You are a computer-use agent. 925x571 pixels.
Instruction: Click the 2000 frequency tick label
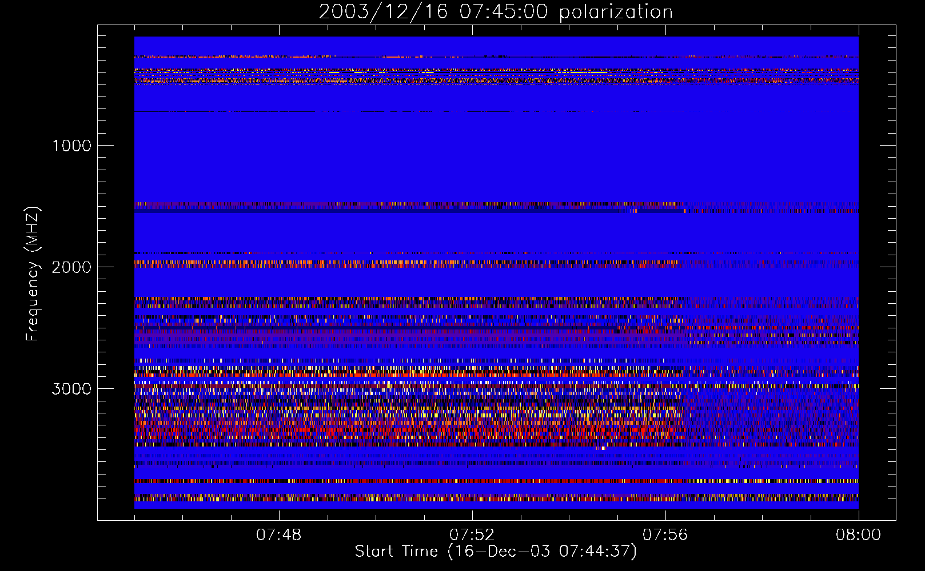[x=71, y=267]
